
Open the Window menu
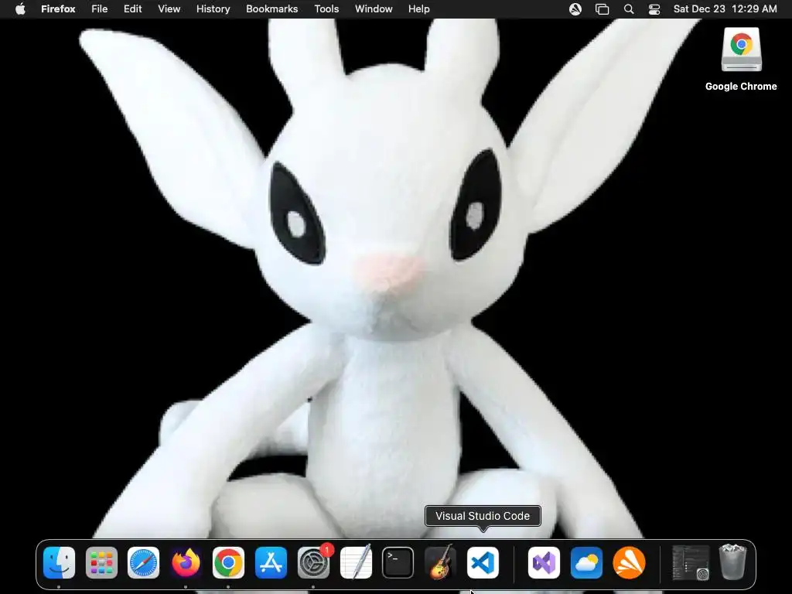(374, 9)
